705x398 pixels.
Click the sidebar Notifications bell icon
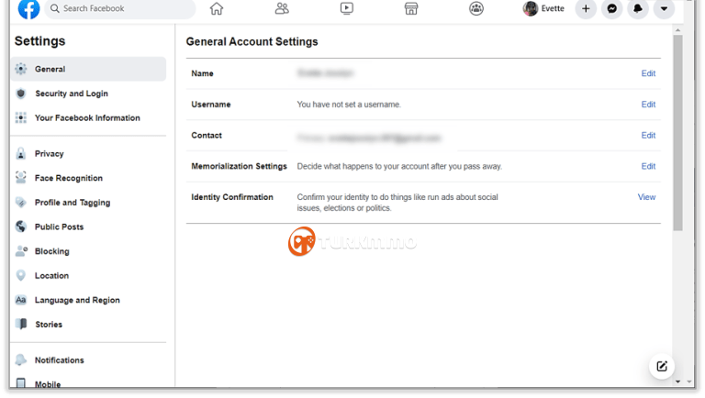21,359
